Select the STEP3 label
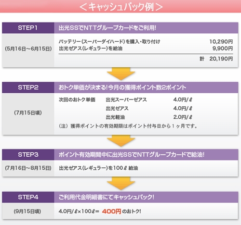The width and height of the screenshot is (241, 225). pos(28,155)
